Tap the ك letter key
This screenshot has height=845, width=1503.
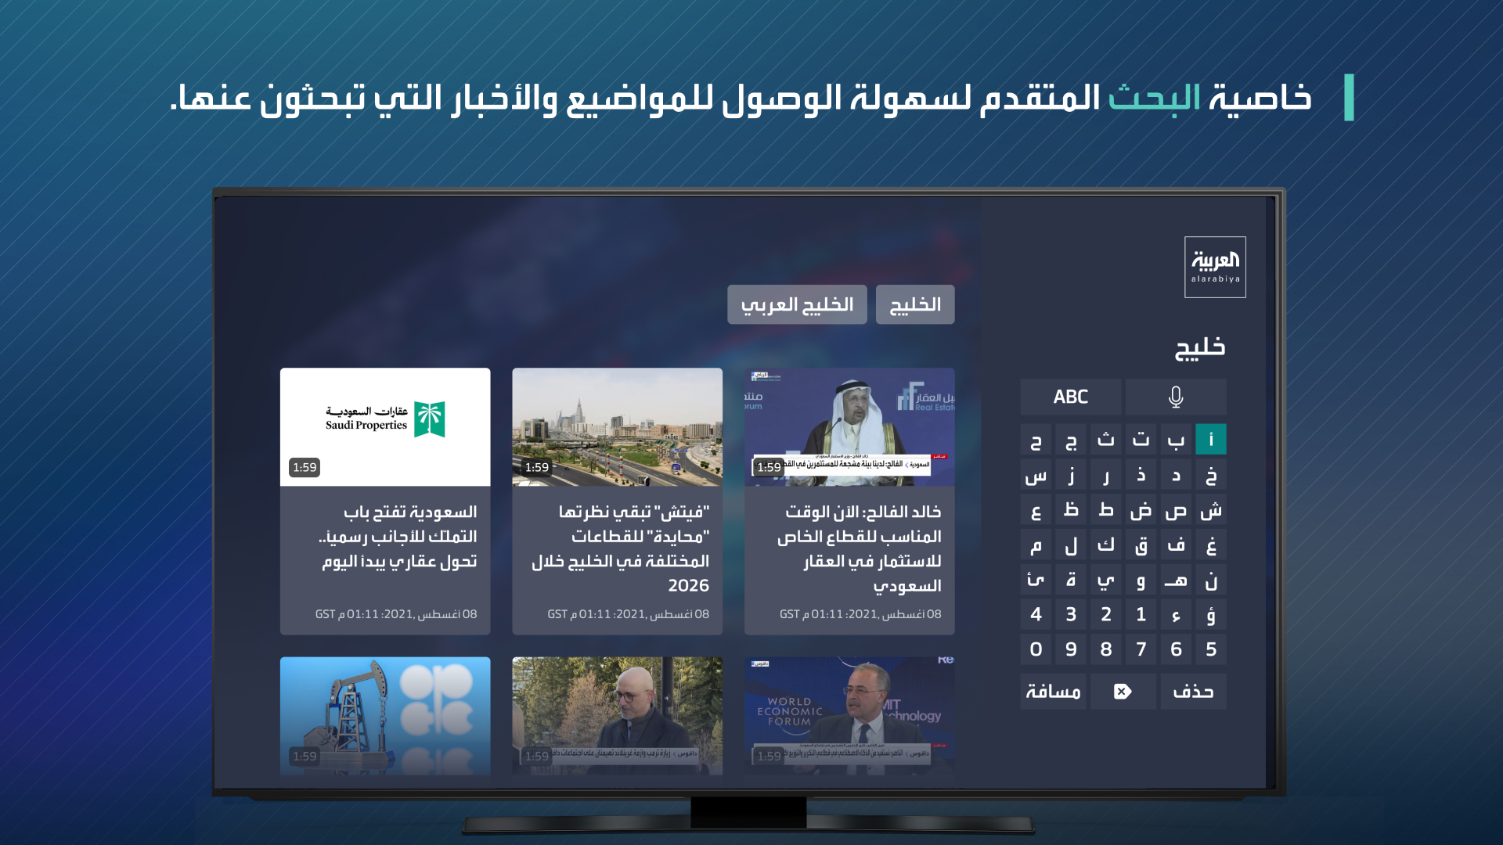[x=1106, y=545]
